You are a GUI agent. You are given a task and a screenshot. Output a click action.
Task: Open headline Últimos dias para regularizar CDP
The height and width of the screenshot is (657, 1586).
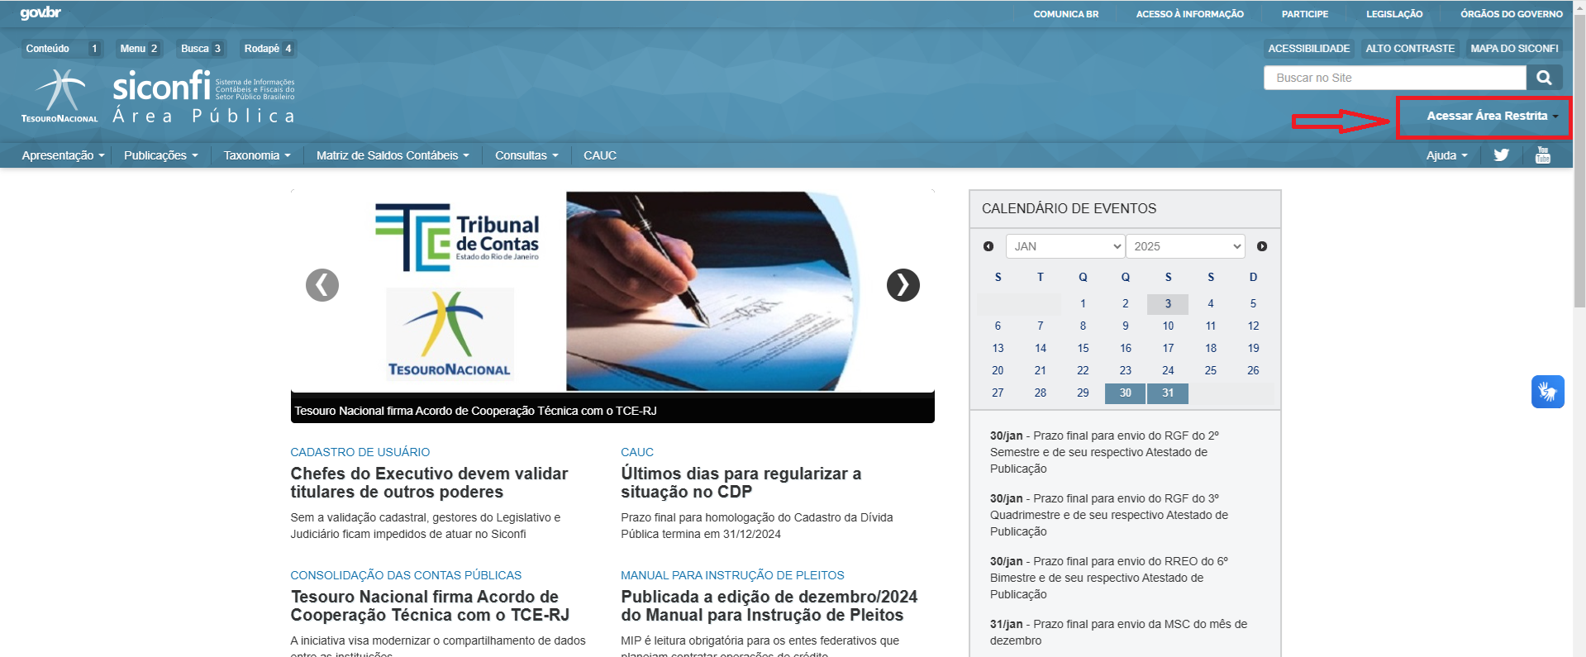(x=741, y=483)
